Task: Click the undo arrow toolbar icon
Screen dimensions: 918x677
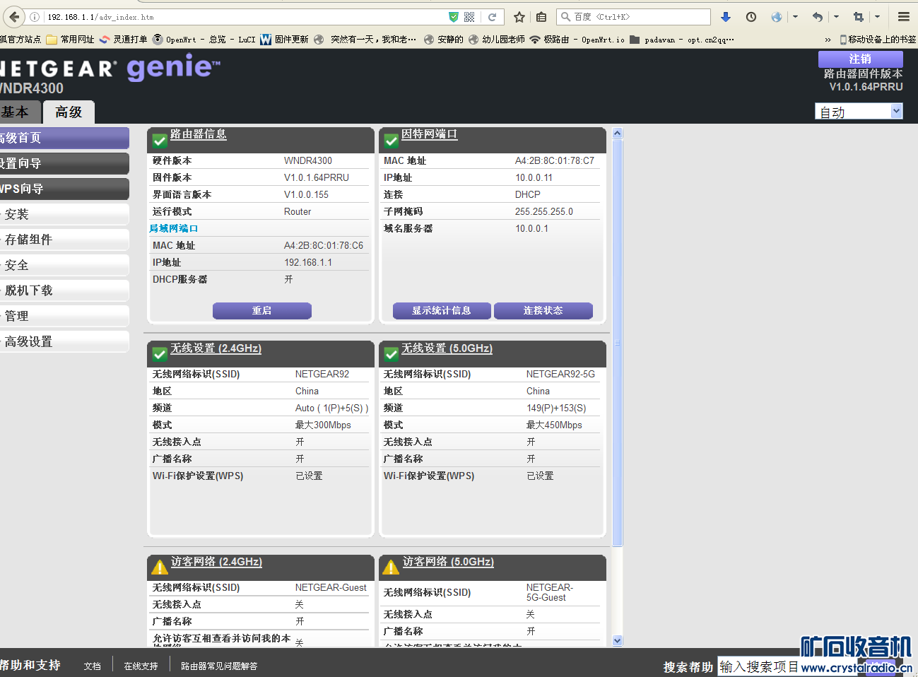Action: point(818,17)
